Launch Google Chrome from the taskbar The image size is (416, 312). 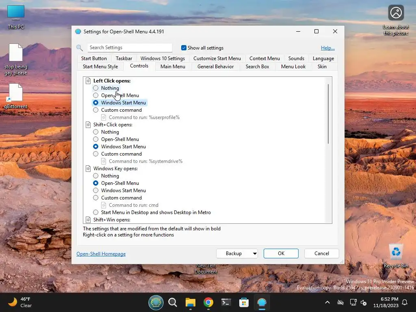coord(208,302)
